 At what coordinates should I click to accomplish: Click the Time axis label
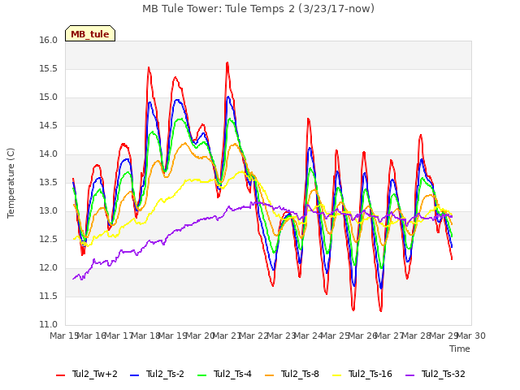[x=460, y=349]
